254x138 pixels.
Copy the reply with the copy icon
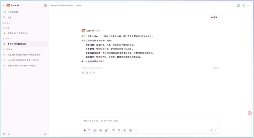point(87,73)
